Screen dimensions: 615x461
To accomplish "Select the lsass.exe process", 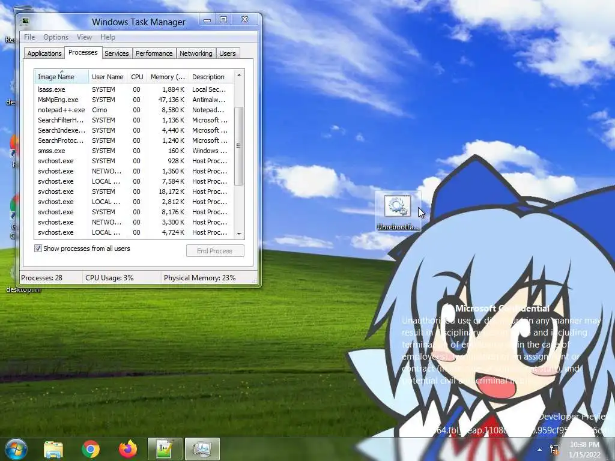I will coord(133,89).
